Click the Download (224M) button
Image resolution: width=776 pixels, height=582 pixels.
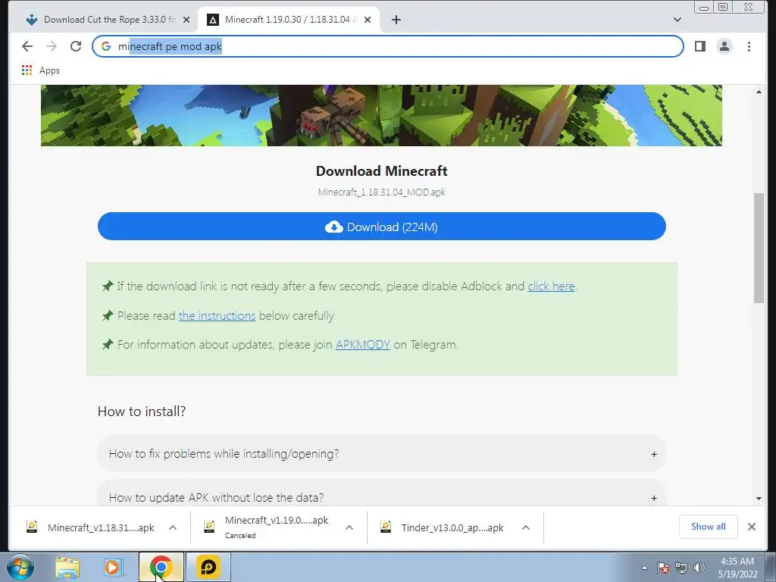pyautogui.click(x=382, y=227)
